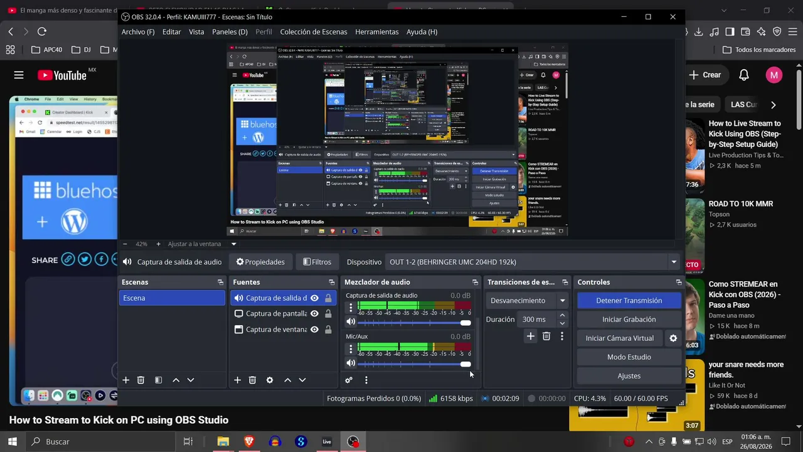This screenshot has height=452, width=803.
Task: Click the Windows taskbar Buscar search box
Action: tap(100, 441)
